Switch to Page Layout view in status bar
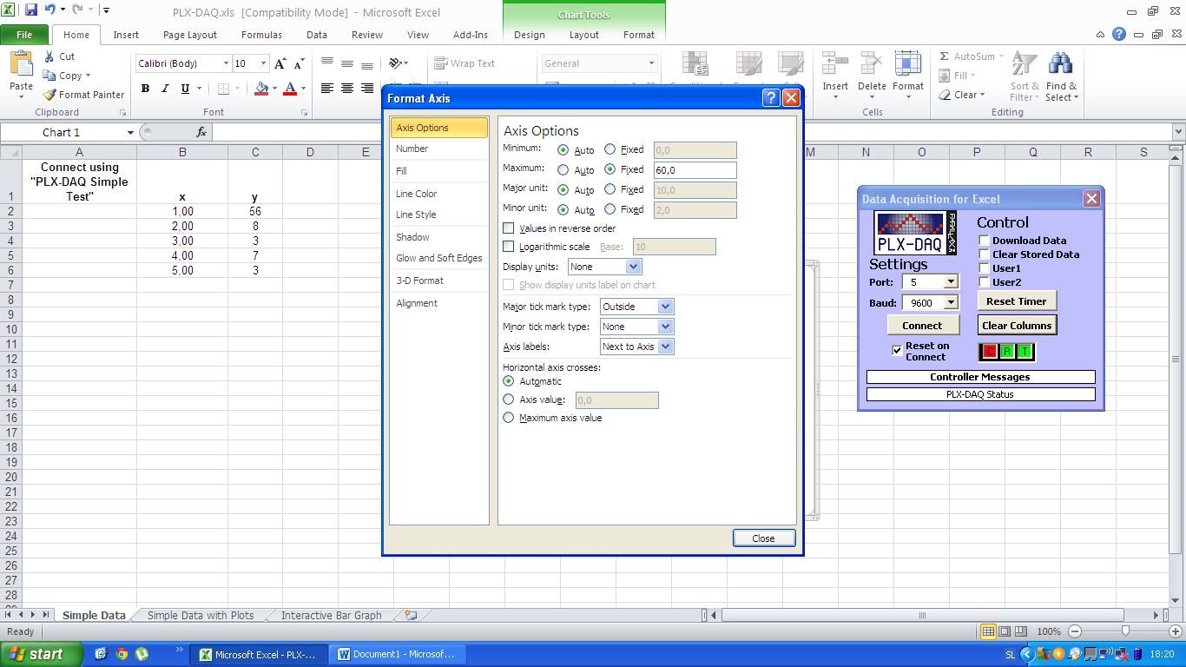 click(1005, 631)
